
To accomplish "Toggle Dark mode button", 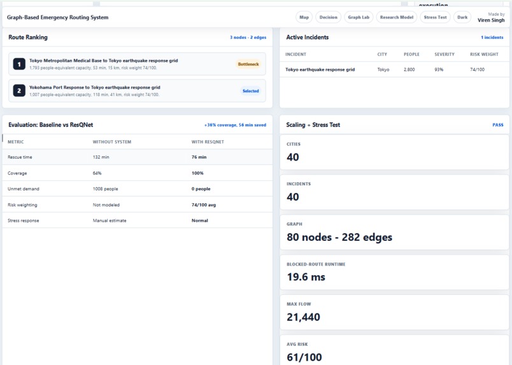I will point(462,17).
